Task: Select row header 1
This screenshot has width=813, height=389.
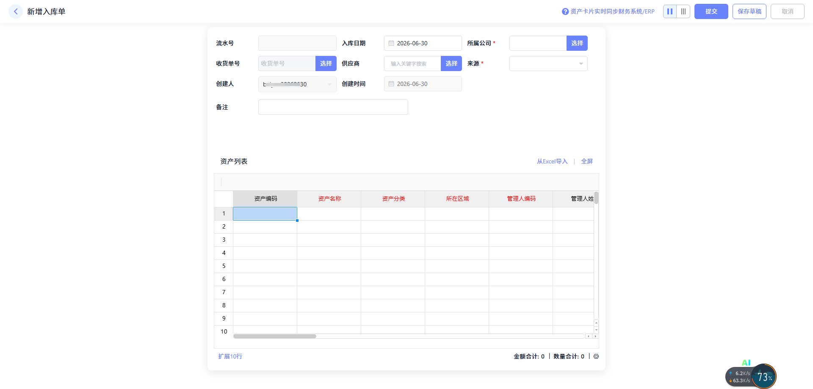Action: click(224, 214)
